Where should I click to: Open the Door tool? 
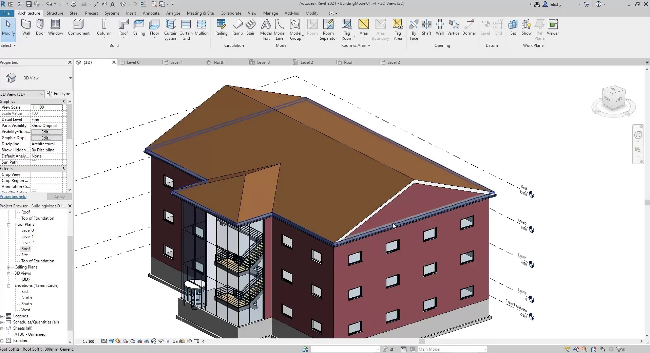40,28
